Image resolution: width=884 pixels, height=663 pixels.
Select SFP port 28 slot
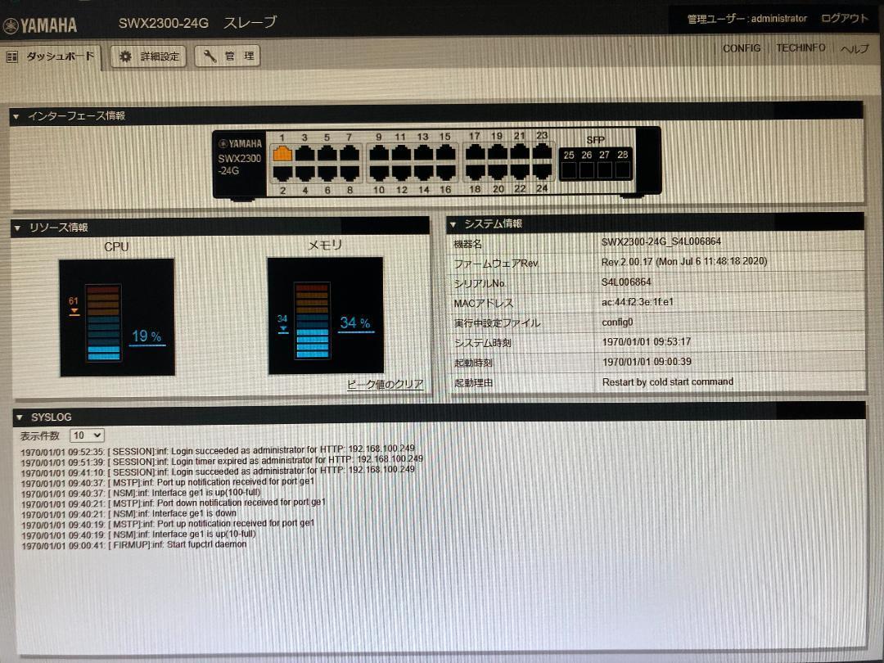(623, 169)
